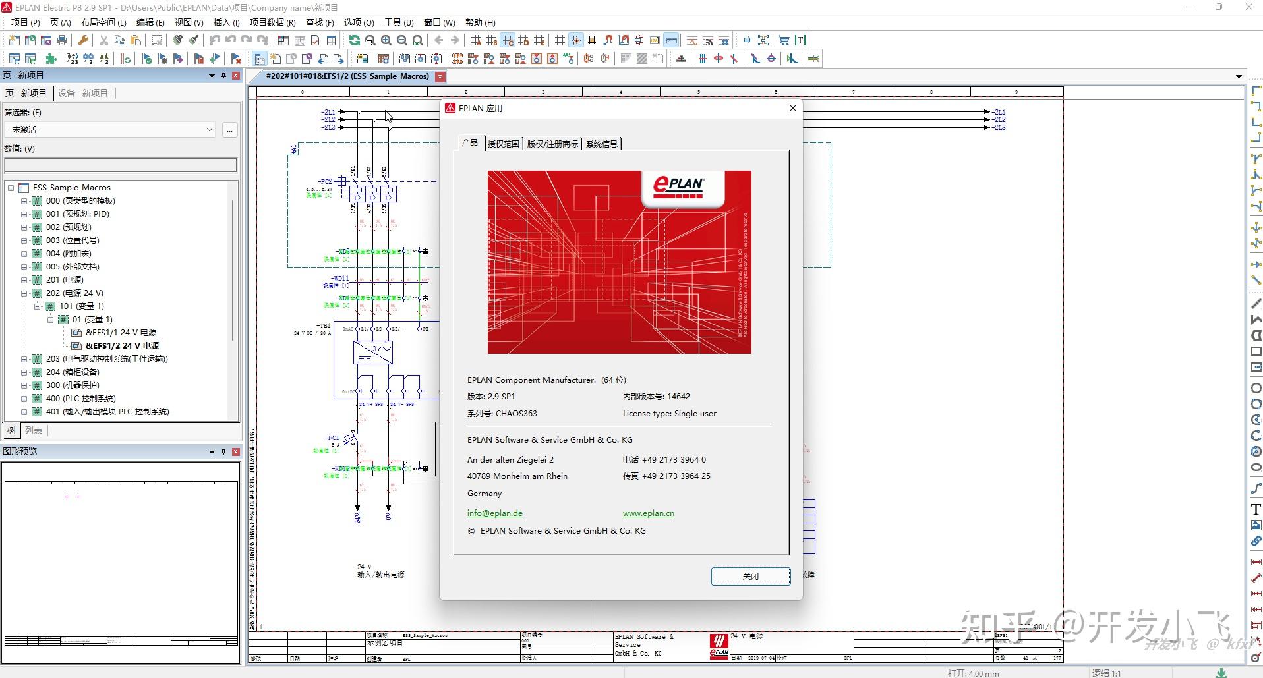1263x678 pixels.
Task: Click the green puzzle piece icon
Action: (x=51, y=59)
